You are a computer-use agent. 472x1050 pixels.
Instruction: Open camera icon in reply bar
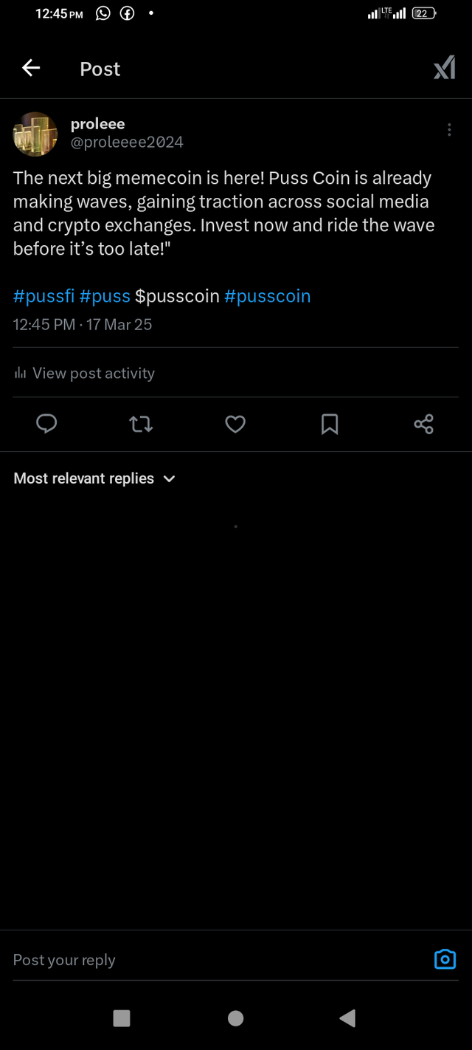[445, 959]
